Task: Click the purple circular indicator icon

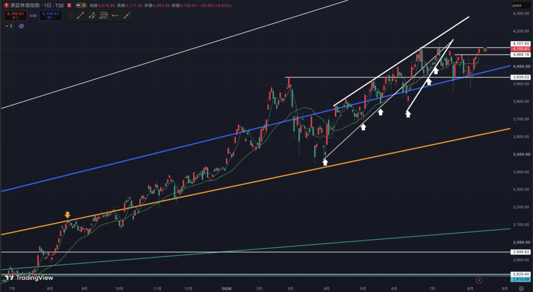Action: pos(21,26)
